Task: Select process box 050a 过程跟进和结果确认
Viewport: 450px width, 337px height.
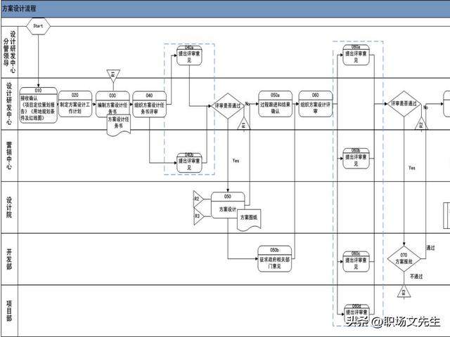Action: [275, 104]
